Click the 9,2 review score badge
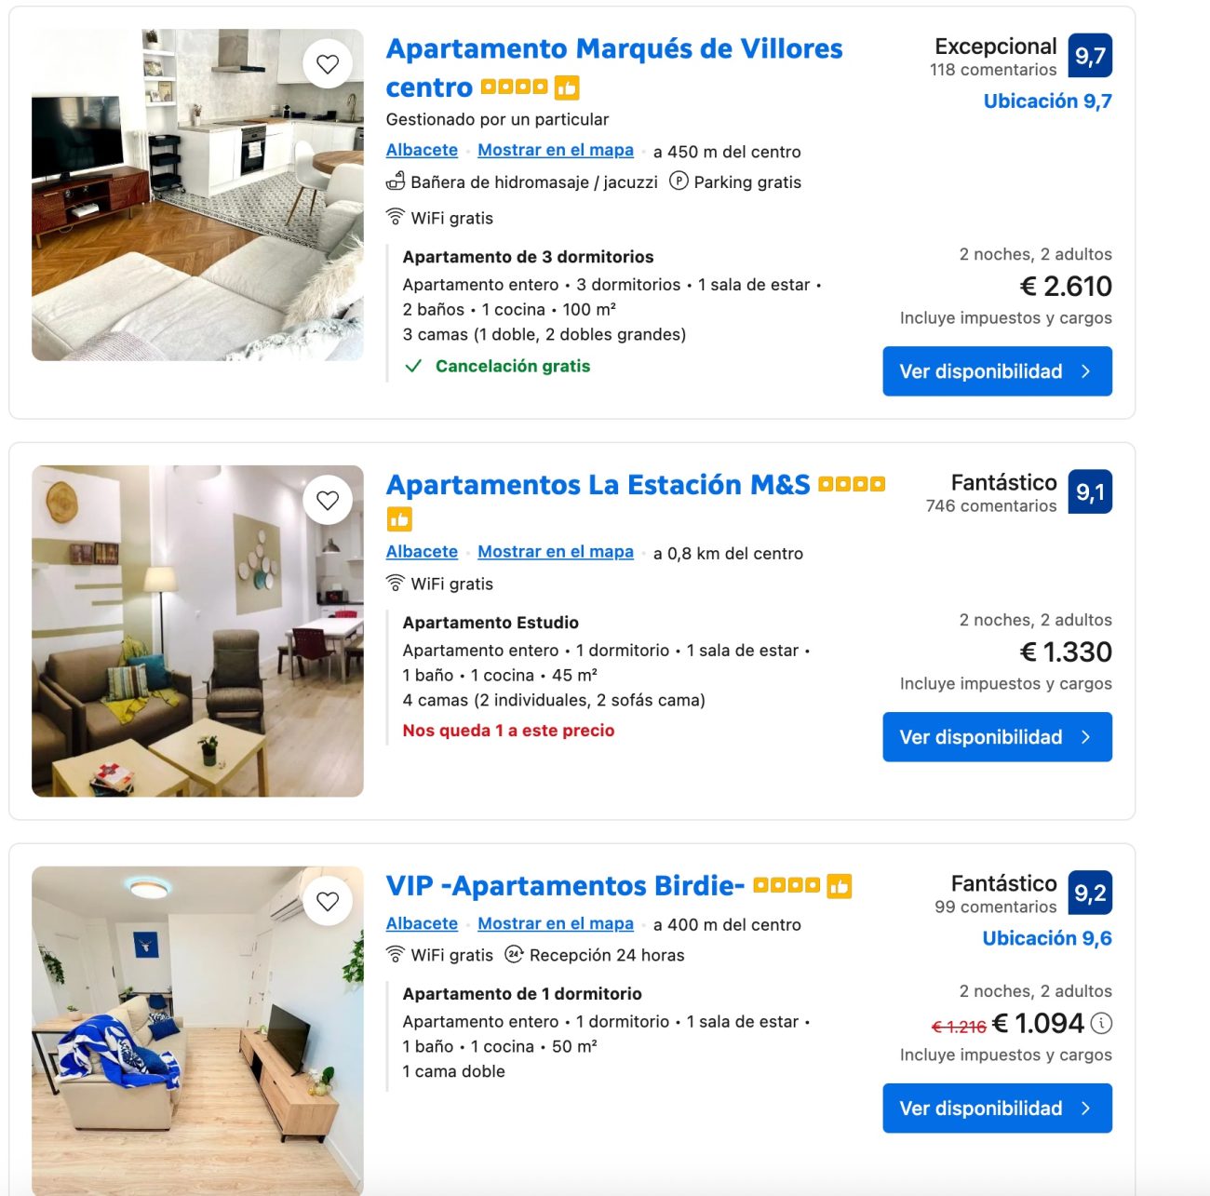Image resolution: width=1210 pixels, height=1196 pixels. click(1090, 894)
